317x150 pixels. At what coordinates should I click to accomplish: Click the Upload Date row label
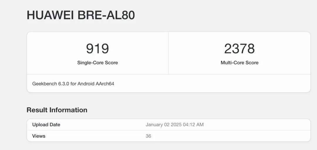point(46,125)
